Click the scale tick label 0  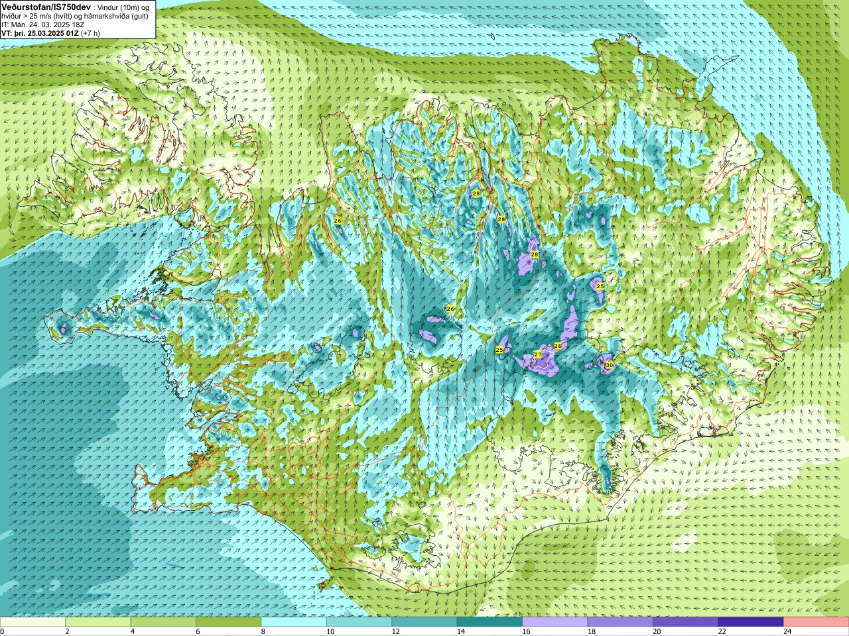[x=3, y=631]
